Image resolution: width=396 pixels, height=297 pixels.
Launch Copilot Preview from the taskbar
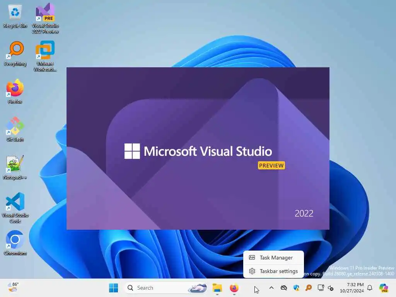pyautogui.click(x=384, y=288)
